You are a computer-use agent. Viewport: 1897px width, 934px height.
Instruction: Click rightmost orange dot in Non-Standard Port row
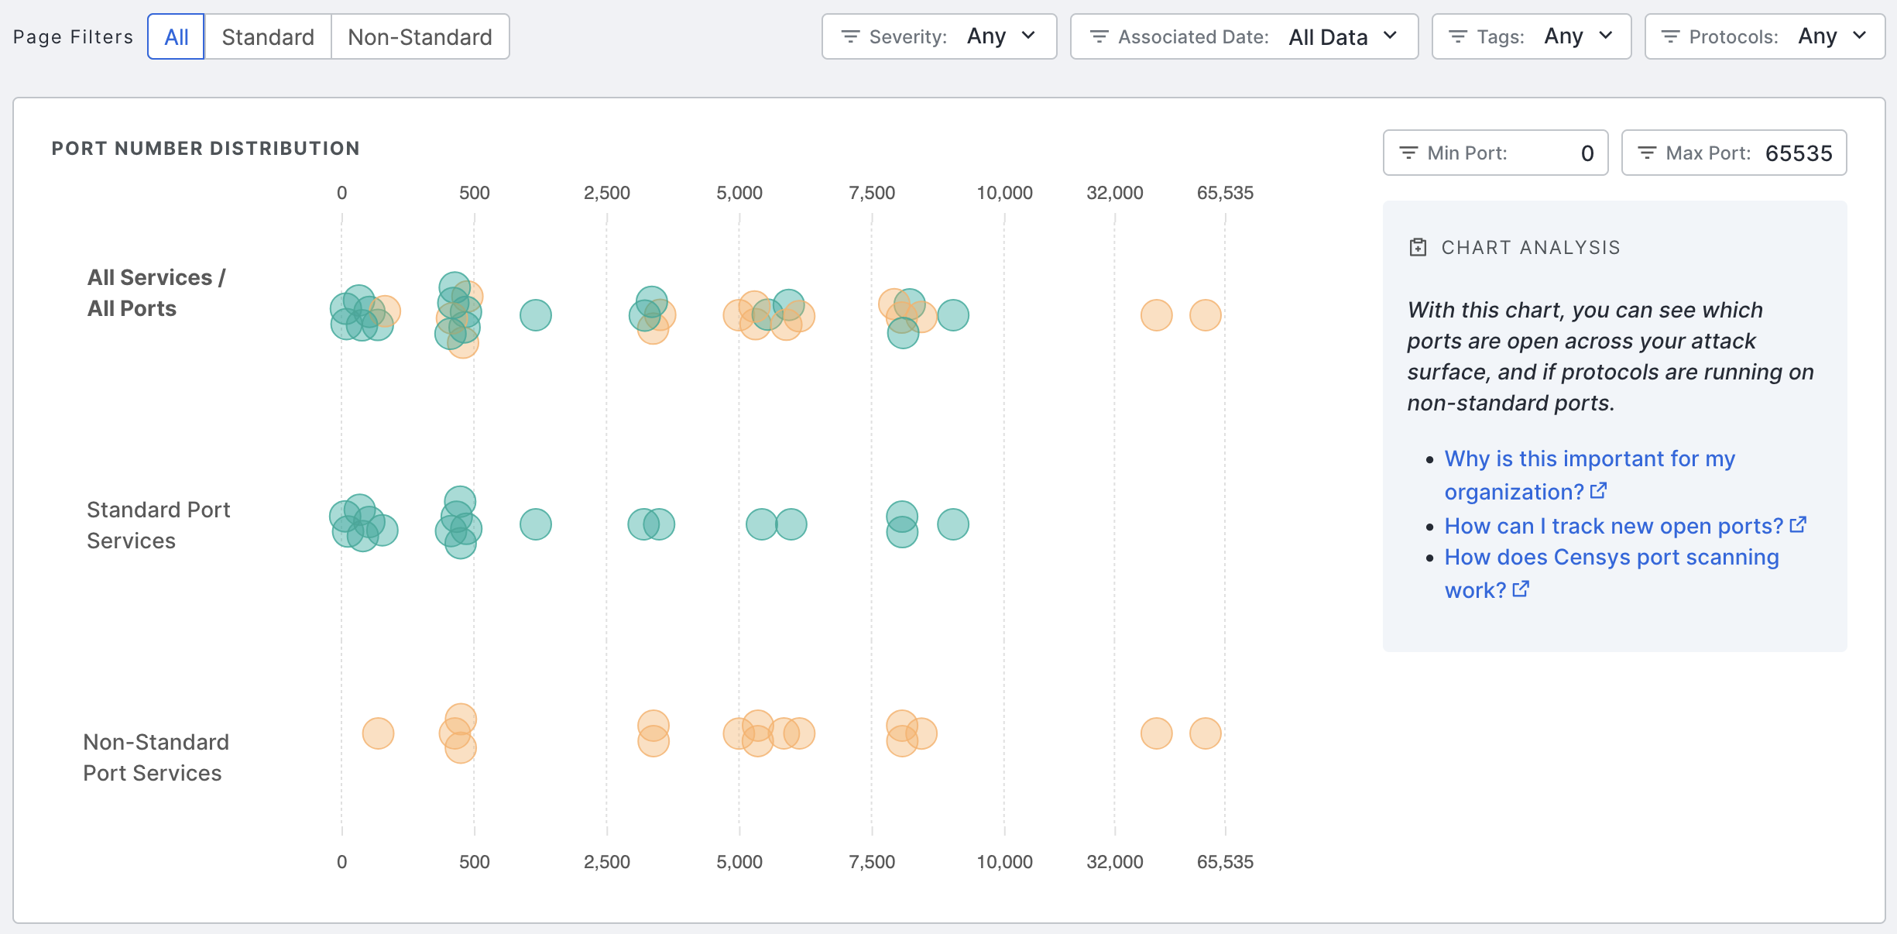[1205, 733]
